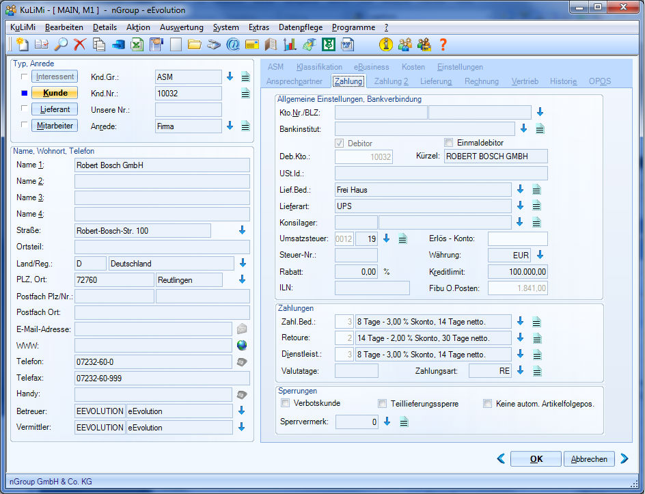Select the Kunde type button
Screen dimensions: 645x494
pyautogui.click(x=55, y=93)
